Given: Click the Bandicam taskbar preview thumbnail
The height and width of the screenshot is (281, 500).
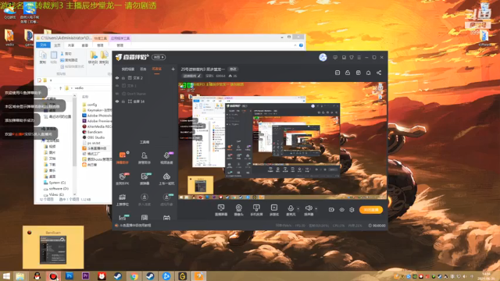Looking at the screenshot, I should pos(53,247).
